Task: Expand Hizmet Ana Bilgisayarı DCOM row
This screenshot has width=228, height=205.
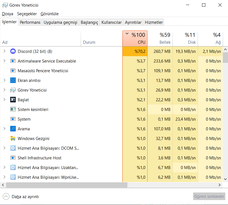Action: [4, 148]
